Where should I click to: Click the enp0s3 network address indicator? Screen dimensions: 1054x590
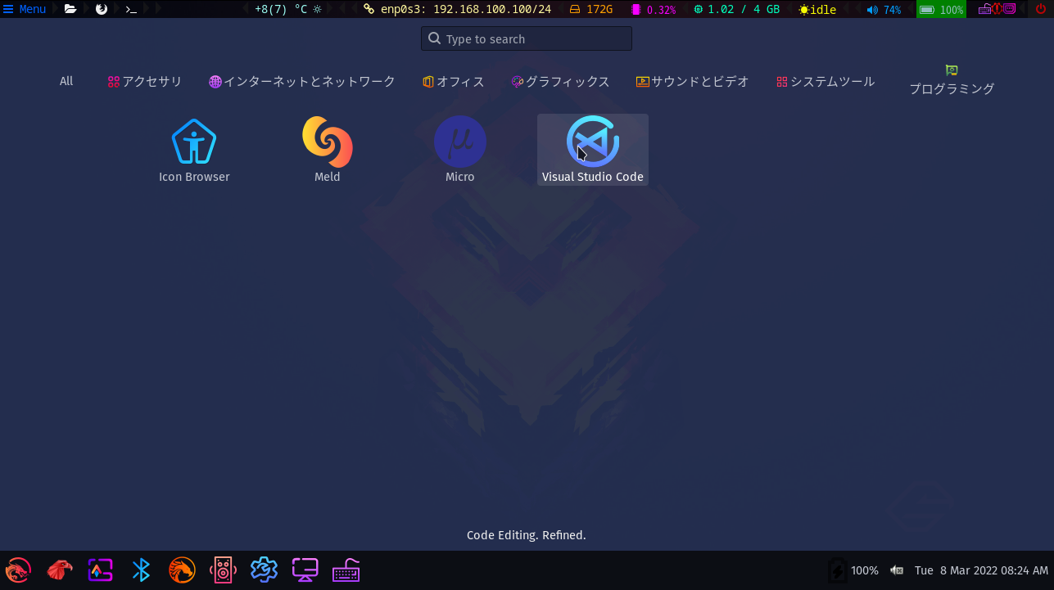click(458, 9)
